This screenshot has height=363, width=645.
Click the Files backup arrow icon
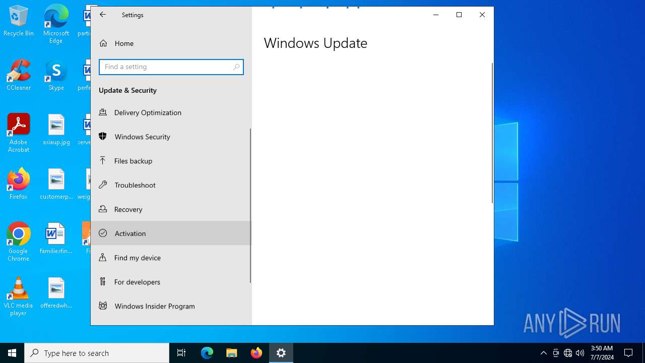point(103,160)
